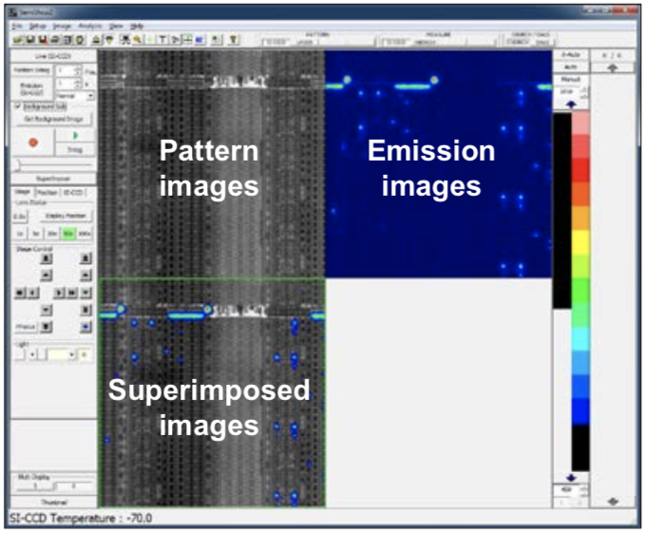Click the printer icon in toolbar
This screenshot has height=534, width=646.
pos(56,40)
